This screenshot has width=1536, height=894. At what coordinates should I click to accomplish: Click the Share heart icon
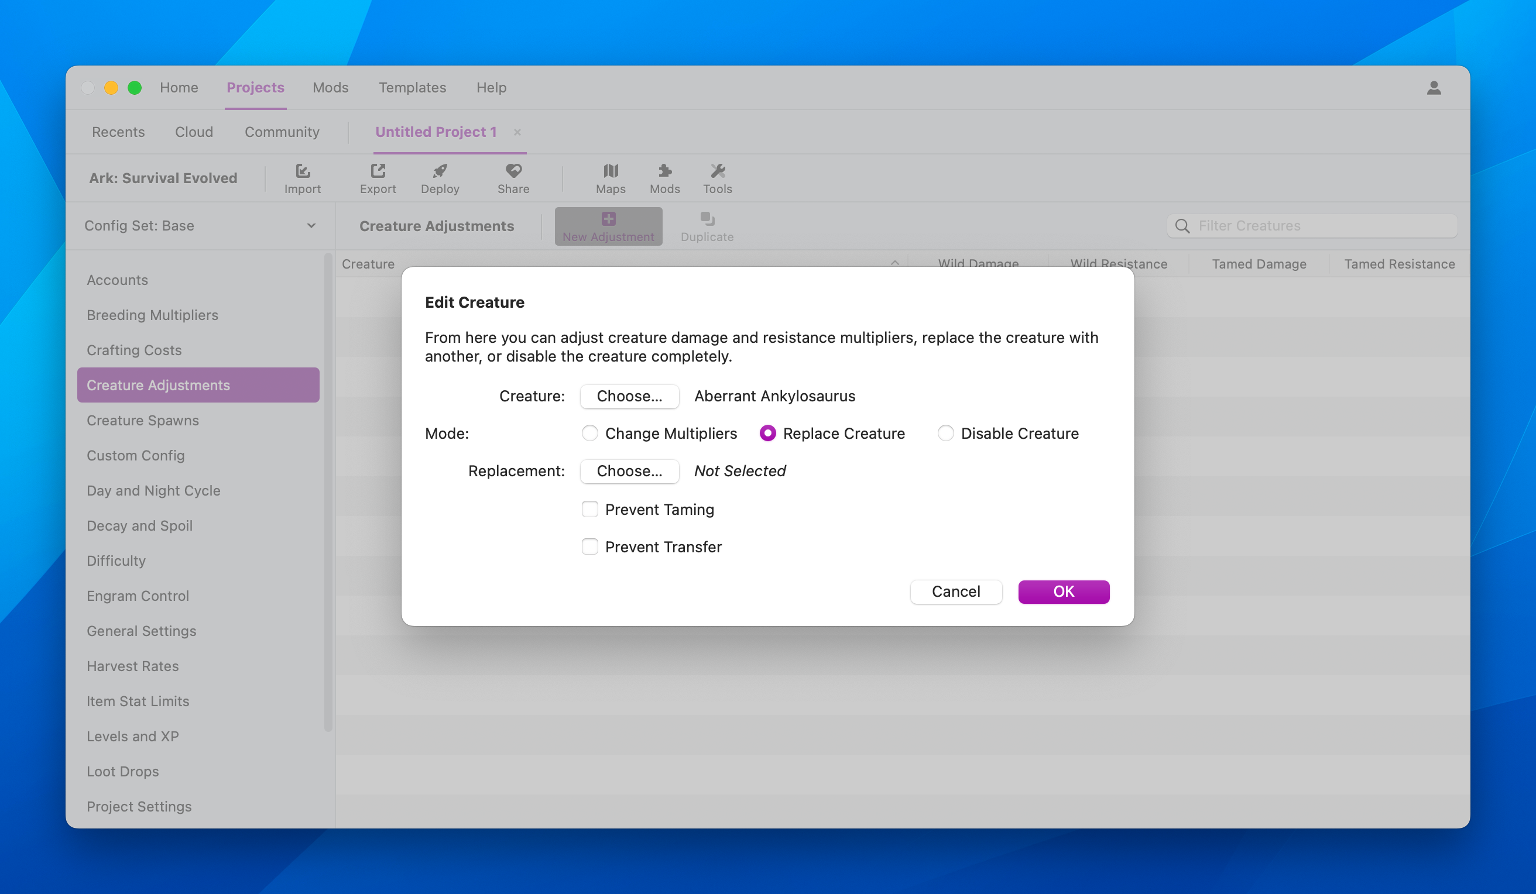pyautogui.click(x=513, y=171)
